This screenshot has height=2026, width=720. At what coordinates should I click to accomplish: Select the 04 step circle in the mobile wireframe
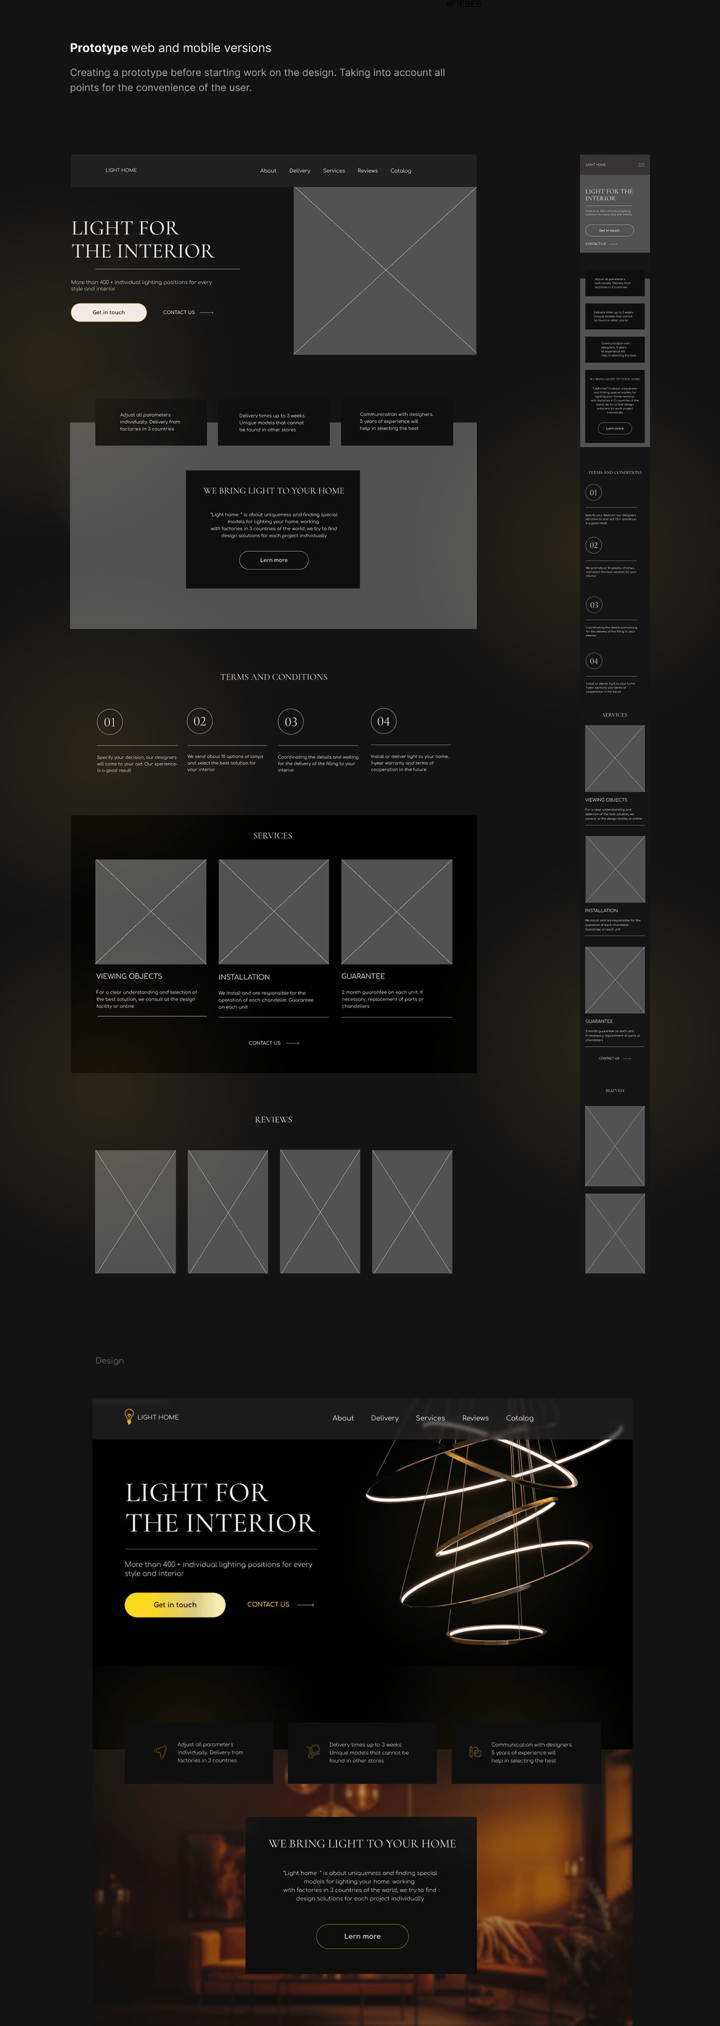tap(593, 660)
